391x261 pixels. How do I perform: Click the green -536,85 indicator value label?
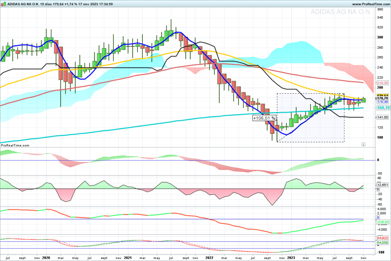tap(382, 222)
